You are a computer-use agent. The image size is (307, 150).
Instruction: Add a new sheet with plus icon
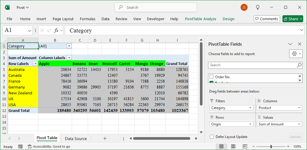point(105,139)
